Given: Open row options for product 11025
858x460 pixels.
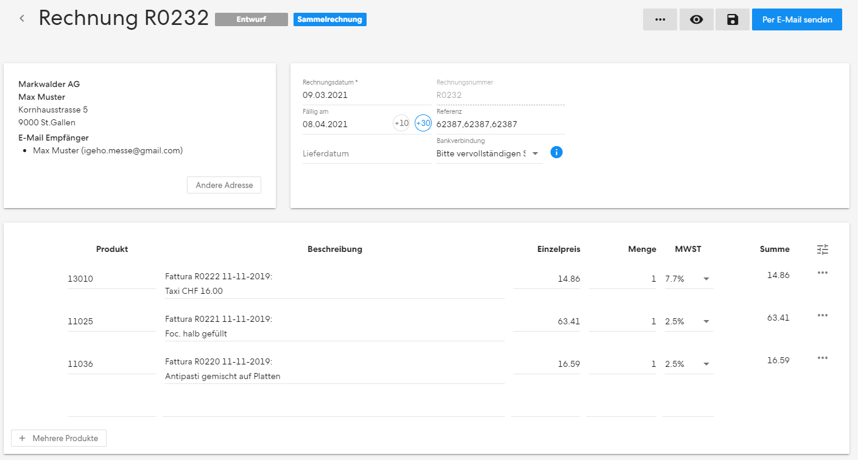Looking at the screenshot, I should [823, 315].
